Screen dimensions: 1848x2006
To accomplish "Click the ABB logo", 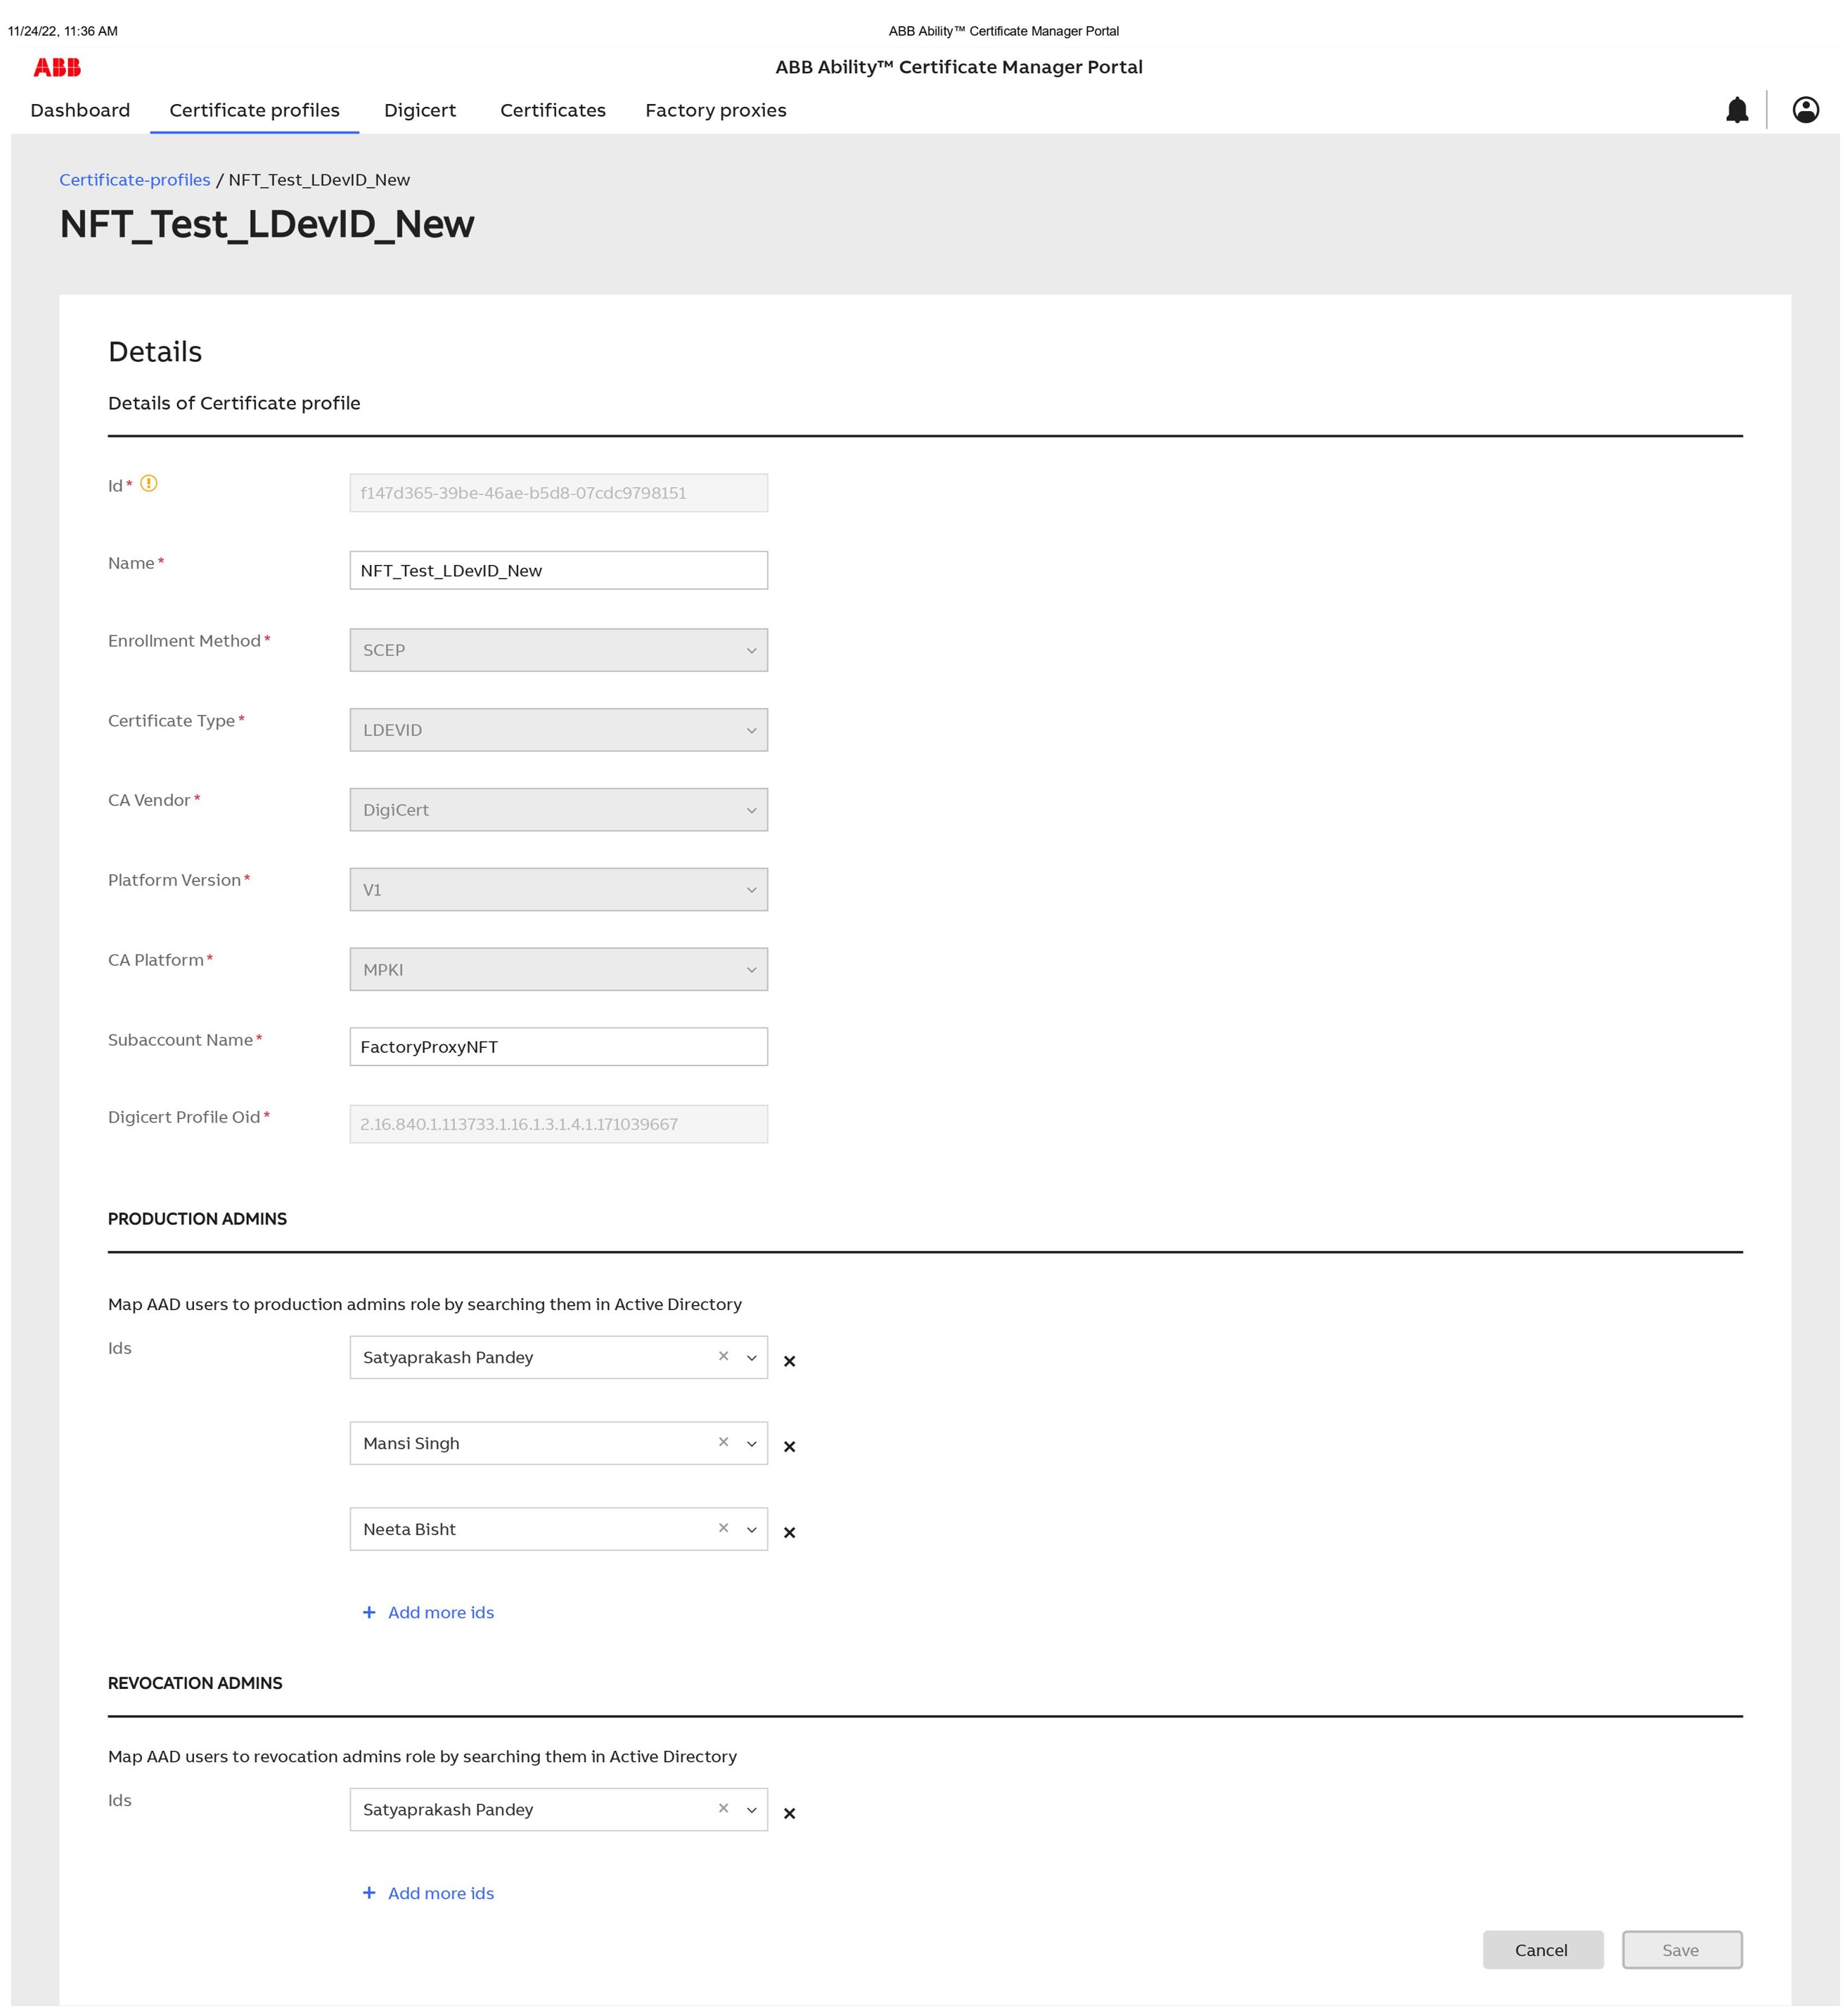I will (57, 67).
